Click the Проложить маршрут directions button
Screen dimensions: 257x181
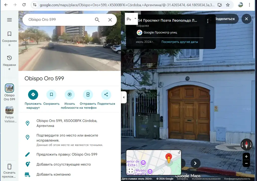[33, 95]
